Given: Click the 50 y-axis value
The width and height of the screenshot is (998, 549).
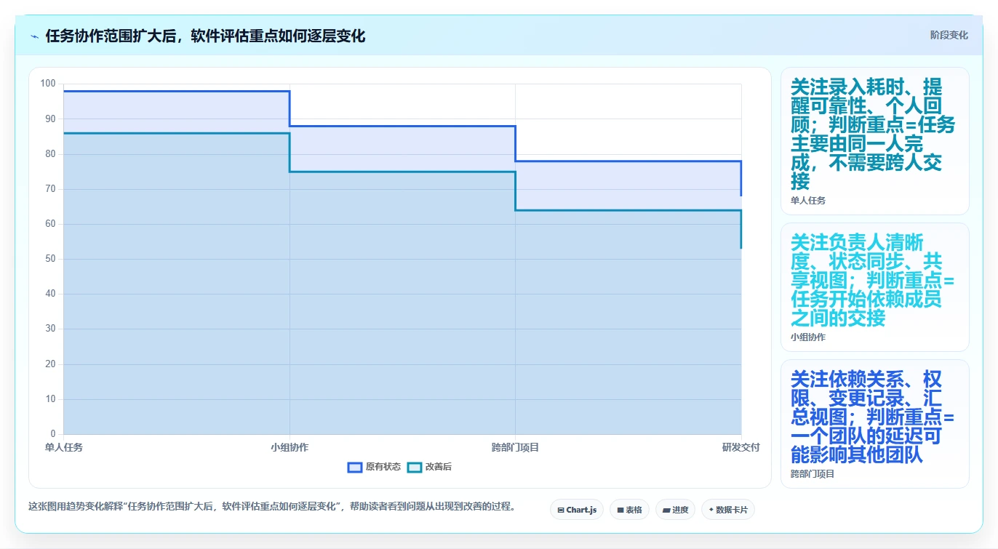Looking at the screenshot, I should [x=50, y=259].
